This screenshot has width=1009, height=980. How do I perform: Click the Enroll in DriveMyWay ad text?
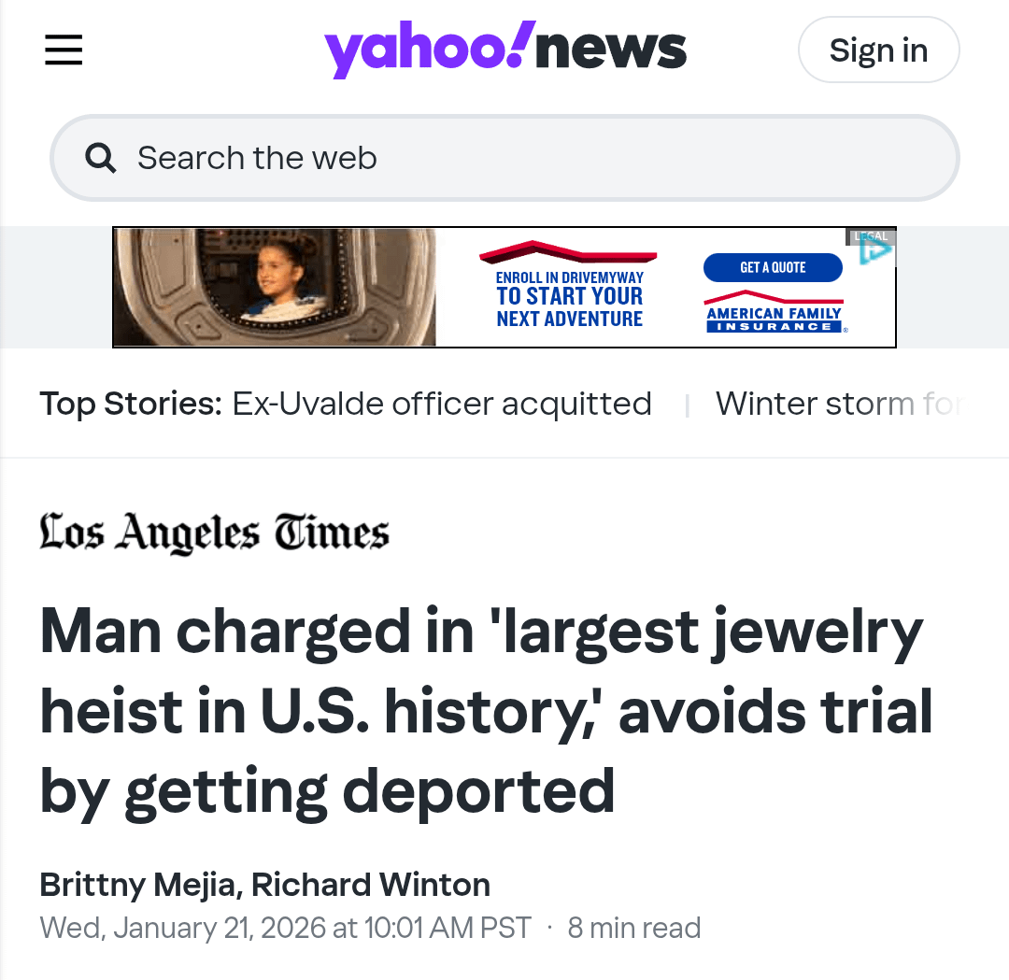tap(569, 297)
